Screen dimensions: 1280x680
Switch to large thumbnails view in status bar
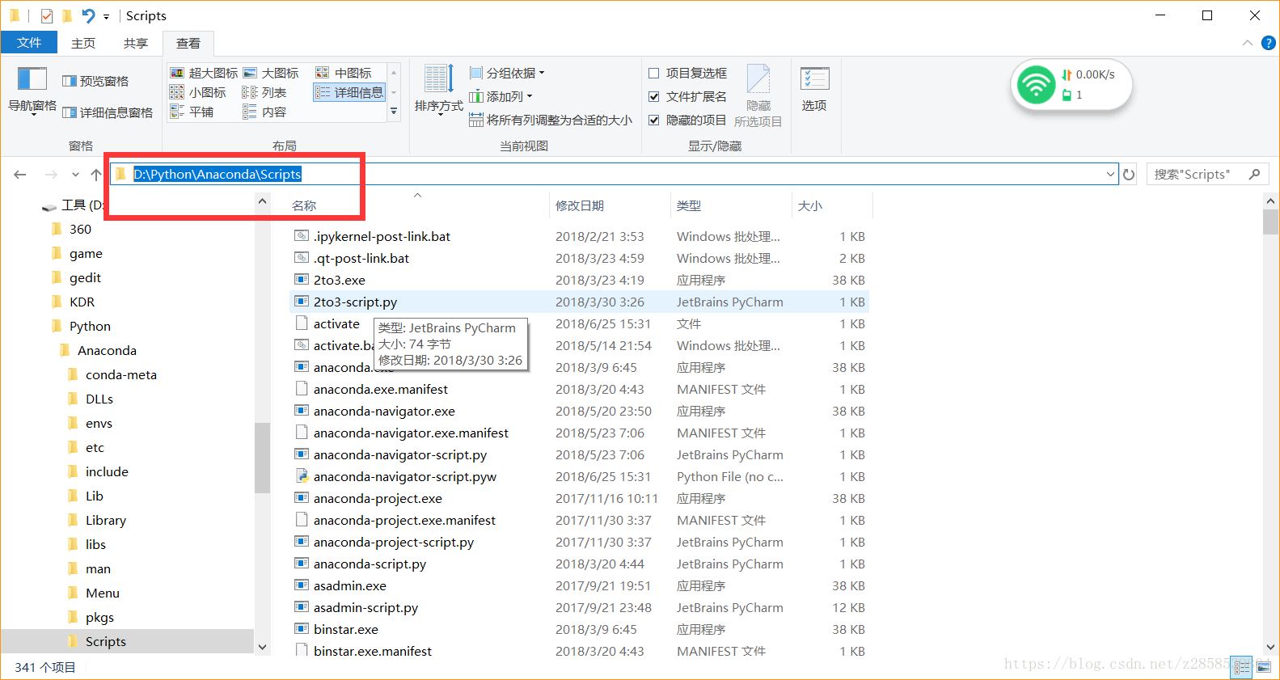[x=1262, y=668]
